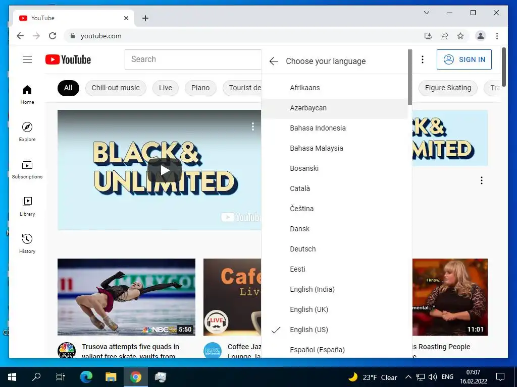Image resolution: width=517 pixels, height=387 pixels.
Task: Play the Black & Unlimited video
Action: [164, 170]
